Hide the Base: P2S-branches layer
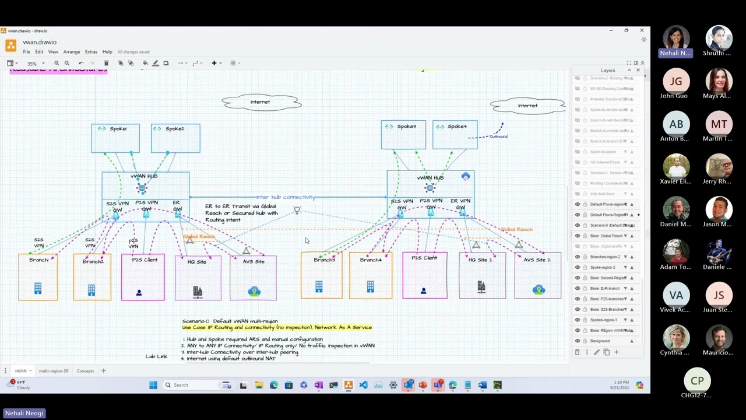 coord(578,299)
